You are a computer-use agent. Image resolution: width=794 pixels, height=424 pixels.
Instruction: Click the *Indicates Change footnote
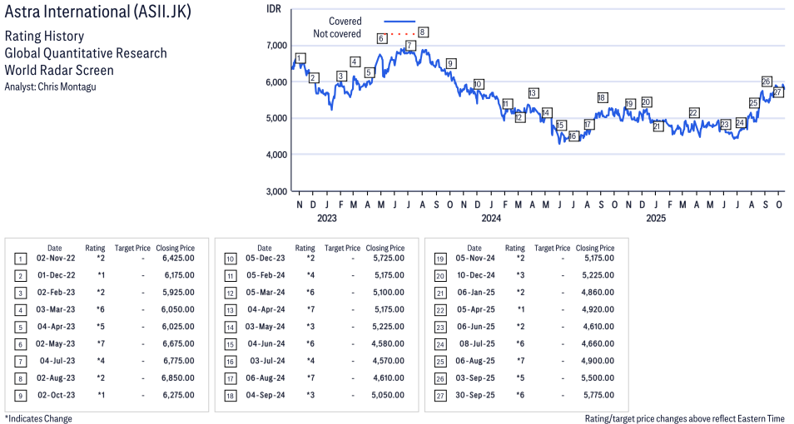38,418
